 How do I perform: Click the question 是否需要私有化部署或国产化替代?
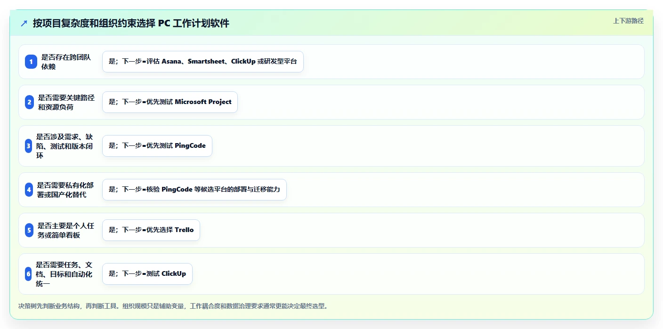[x=65, y=190]
